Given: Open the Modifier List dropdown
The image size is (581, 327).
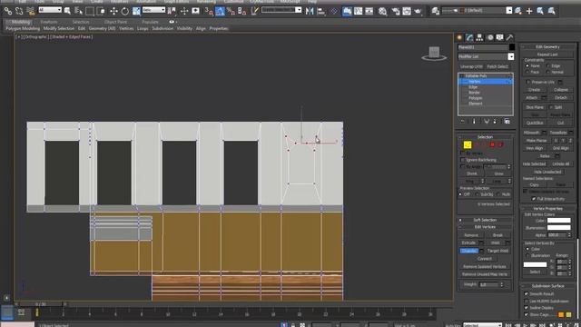Looking at the screenshot, I should pos(510,56).
